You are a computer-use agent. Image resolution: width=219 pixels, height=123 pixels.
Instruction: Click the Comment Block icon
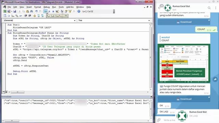pyautogui.click(x=39, y=16)
